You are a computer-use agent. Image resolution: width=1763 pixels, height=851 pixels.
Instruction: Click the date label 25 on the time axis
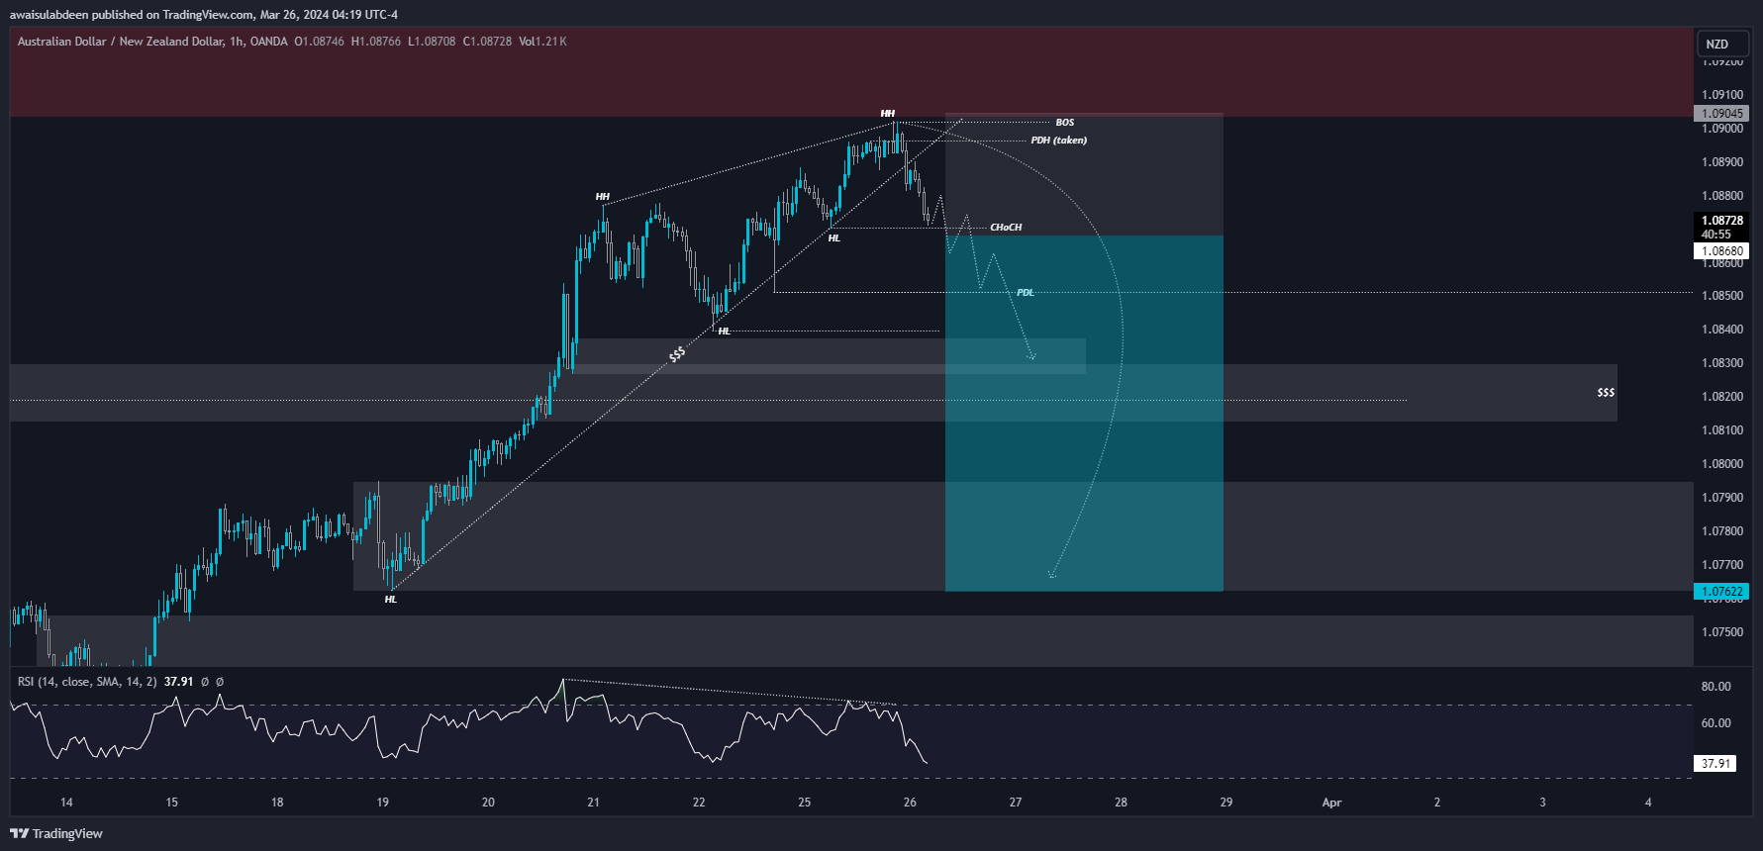[x=805, y=803]
